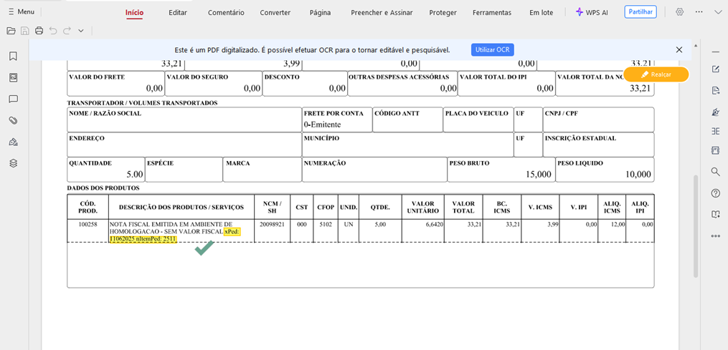Image resolution: width=728 pixels, height=350 pixels.
Task: Dismiss the OCR notification banner
Action: (x=679, y=49)
